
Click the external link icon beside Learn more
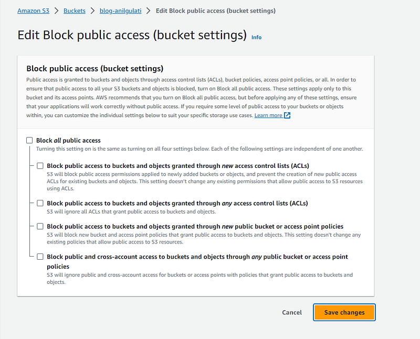[287, 115]
